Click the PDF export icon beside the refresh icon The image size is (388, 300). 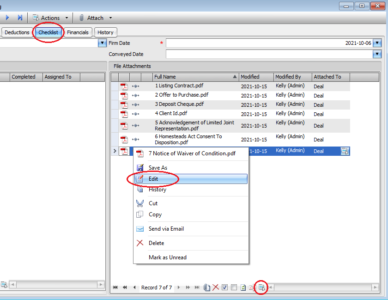tap(251, 287)
